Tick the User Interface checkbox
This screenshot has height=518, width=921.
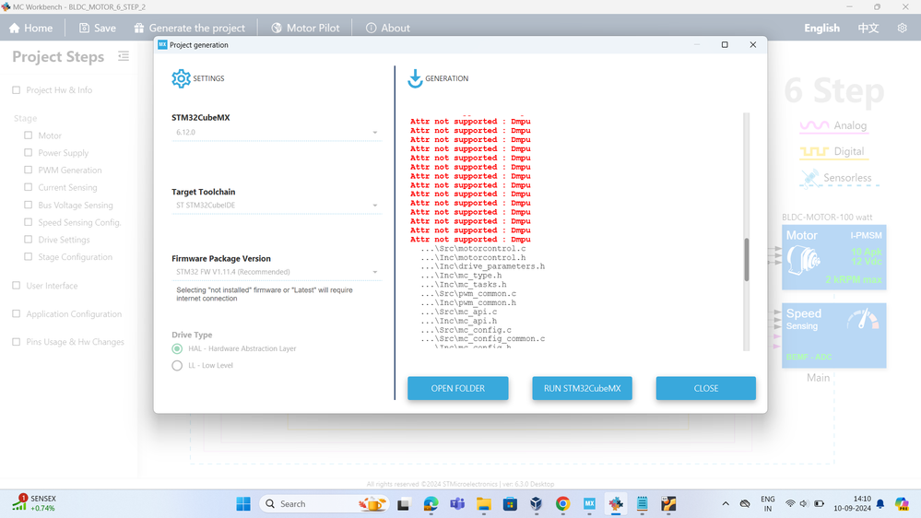pyautogui.click(x=17, y=286)
